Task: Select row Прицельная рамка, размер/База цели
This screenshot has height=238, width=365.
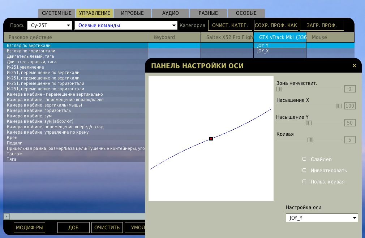Action: click(x=74, y=148)
